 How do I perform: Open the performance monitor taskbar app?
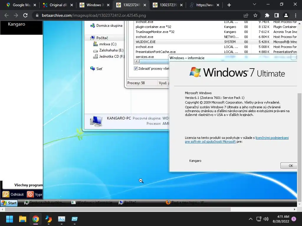pos(62,219)
